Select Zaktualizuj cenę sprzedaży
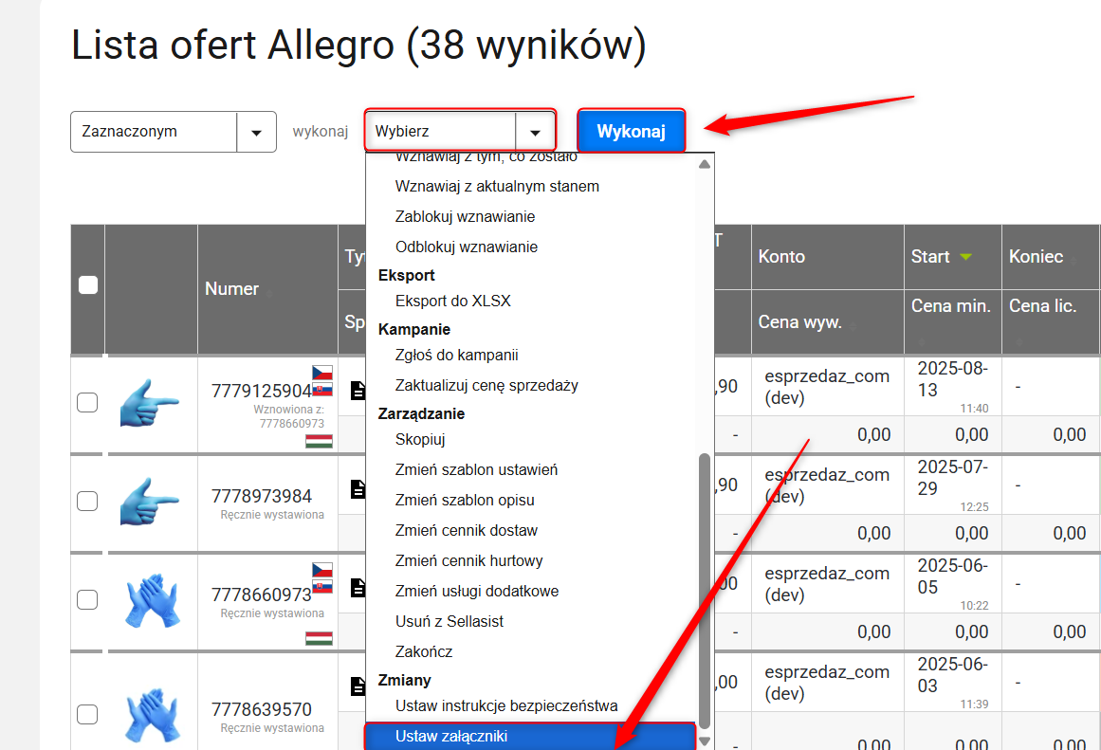Screen dimensions: 1101x750 click(486, 386)
